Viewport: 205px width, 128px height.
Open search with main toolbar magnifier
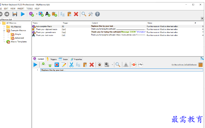(84, 14)
